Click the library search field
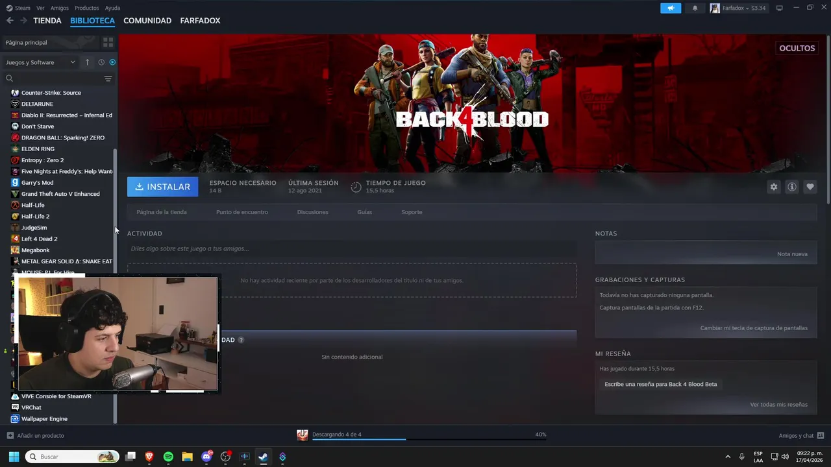The width and height of the screenshot is (831, 467). point(53,78)
